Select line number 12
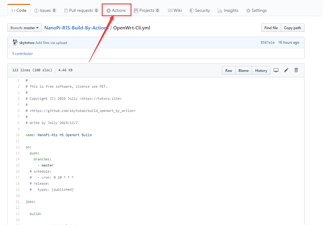The width and height of the screenshot is (323, 225). [18, 147]
